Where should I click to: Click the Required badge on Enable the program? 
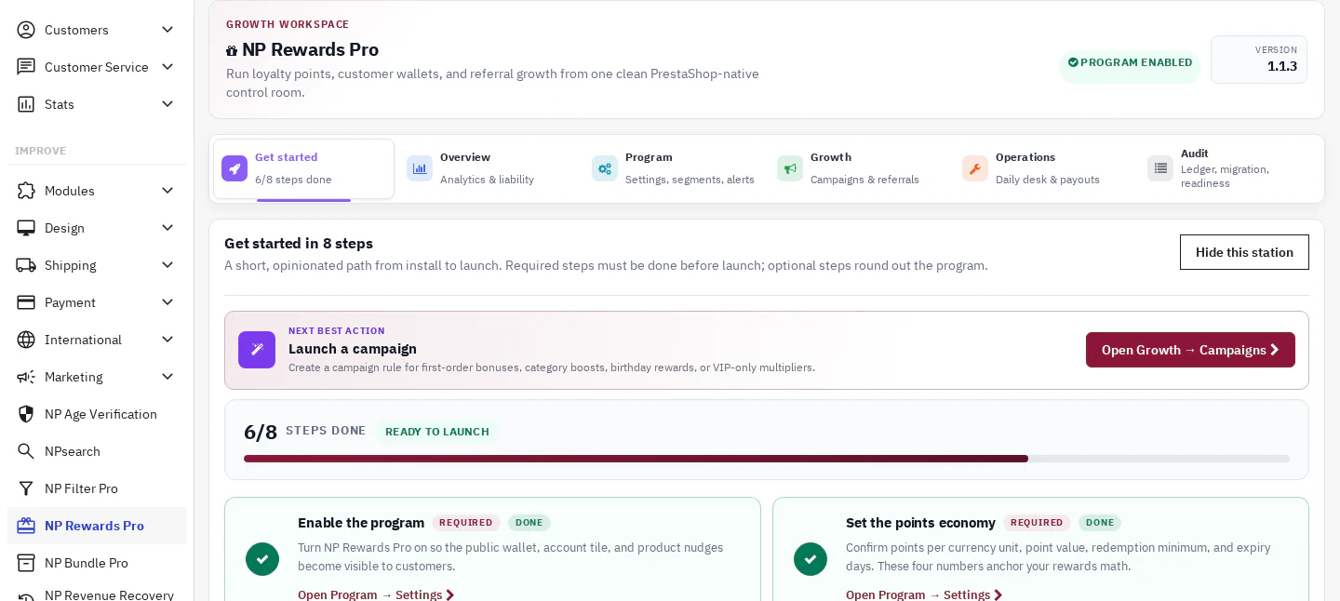(466, 523)
